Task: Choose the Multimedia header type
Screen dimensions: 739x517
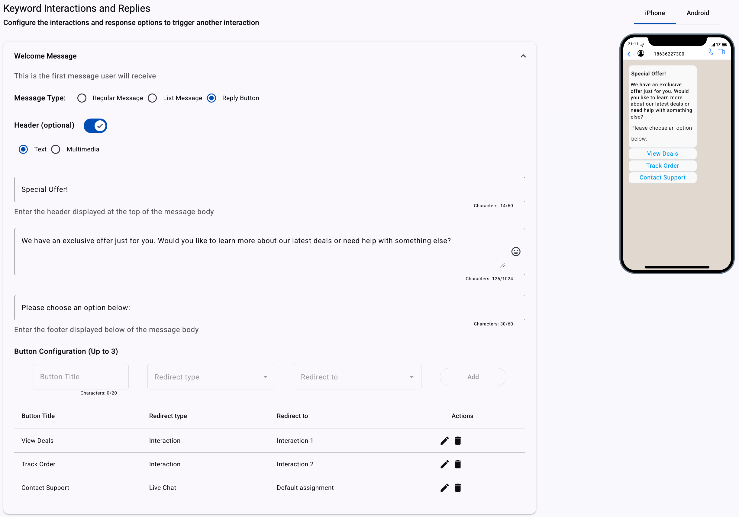Action: click(x=56, y=149)
